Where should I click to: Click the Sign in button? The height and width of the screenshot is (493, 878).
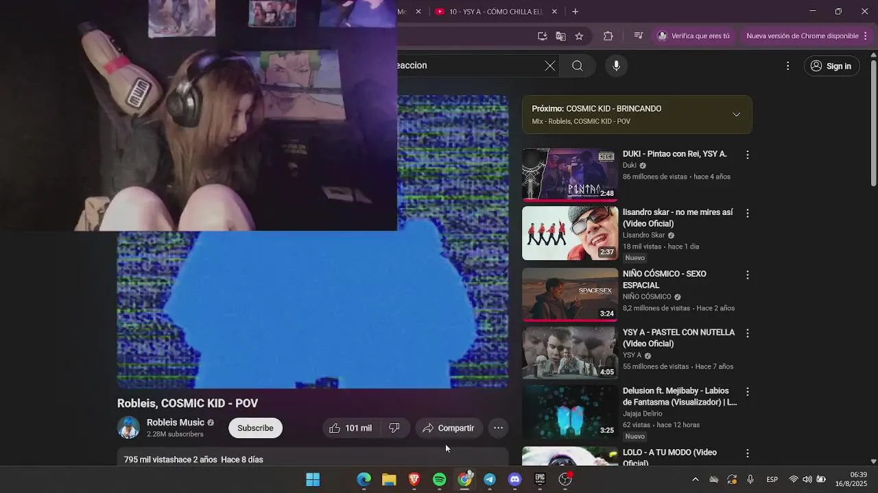tap(831, 66)
